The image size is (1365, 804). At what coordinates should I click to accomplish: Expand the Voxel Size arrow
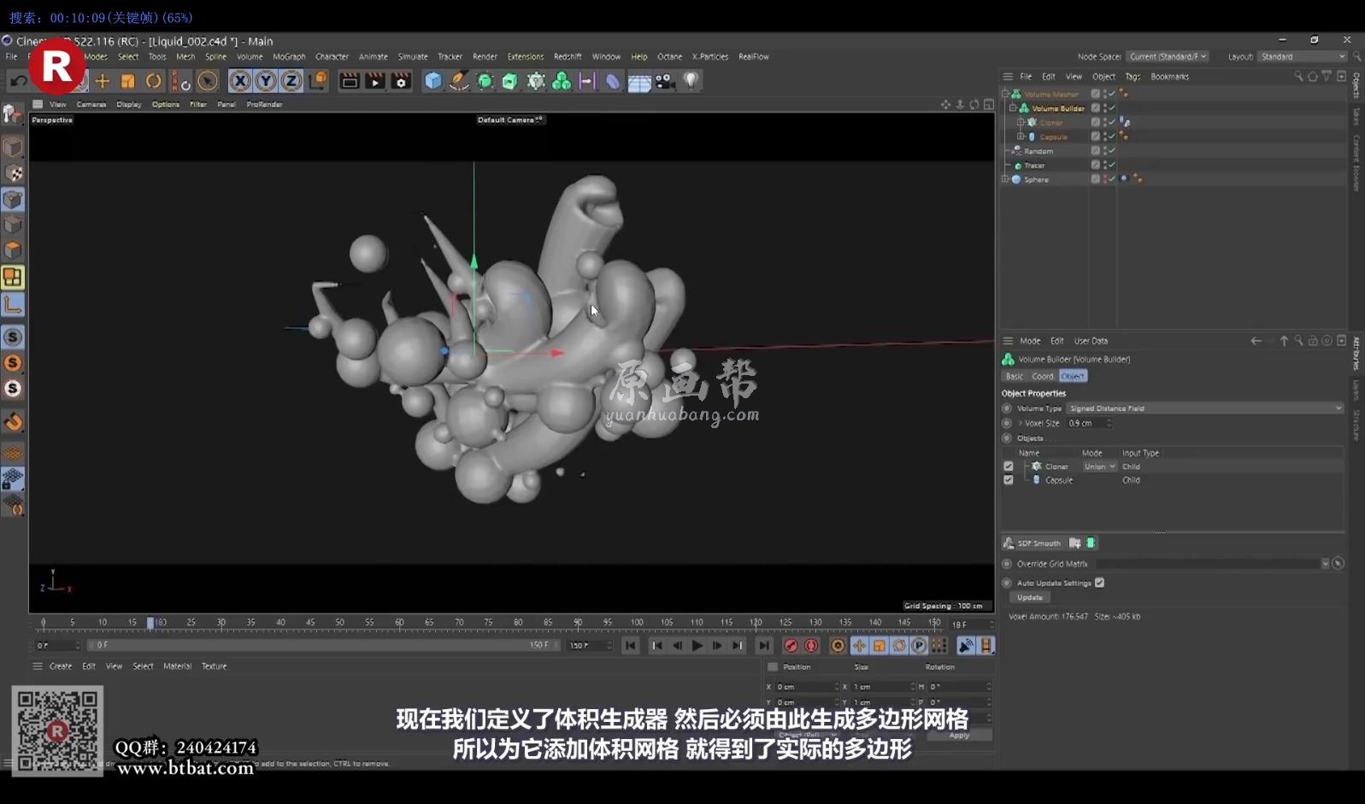click(x=1020, y=423)
